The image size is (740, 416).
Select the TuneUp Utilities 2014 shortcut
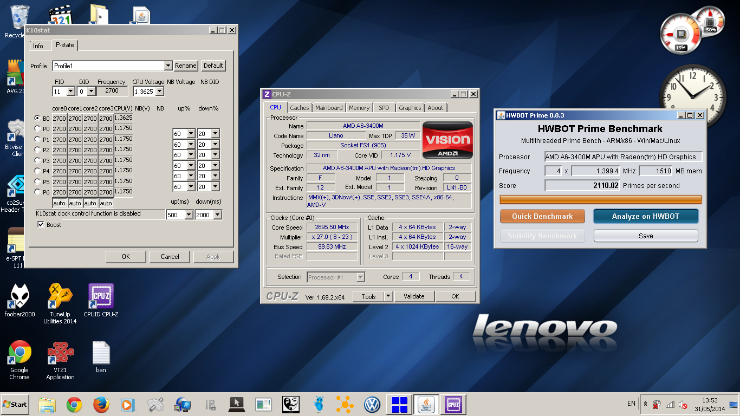[x=60, y=303]
